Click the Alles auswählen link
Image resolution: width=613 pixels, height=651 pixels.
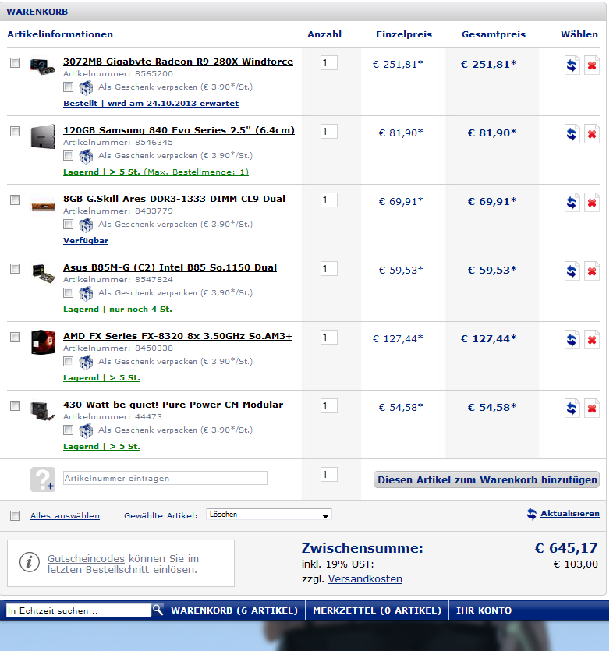65,515
